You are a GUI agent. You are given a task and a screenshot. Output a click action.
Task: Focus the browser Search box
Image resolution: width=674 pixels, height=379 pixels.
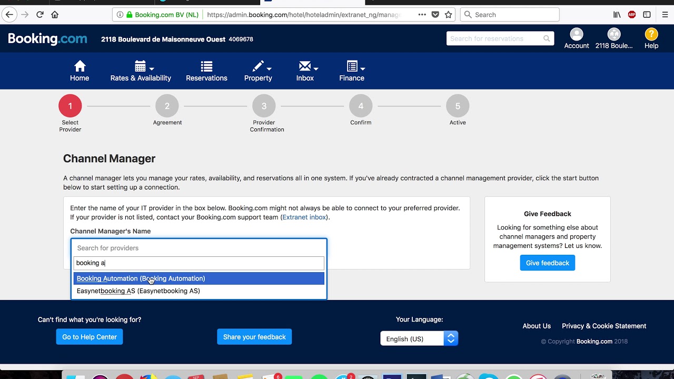[x=510, y=15]
